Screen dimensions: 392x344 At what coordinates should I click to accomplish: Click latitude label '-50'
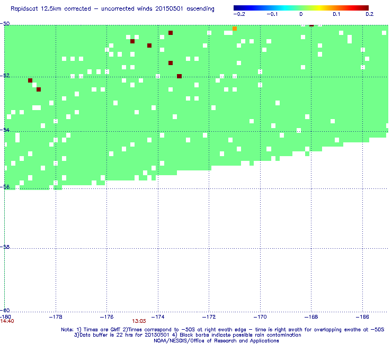pyautogui.click(x=5, y=23)
